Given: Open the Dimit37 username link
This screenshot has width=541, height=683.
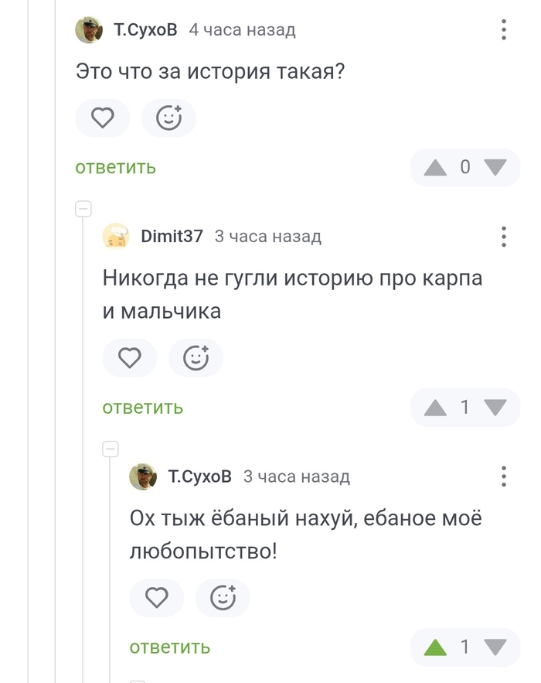Looking at the screenshot, I should point(172,237).
